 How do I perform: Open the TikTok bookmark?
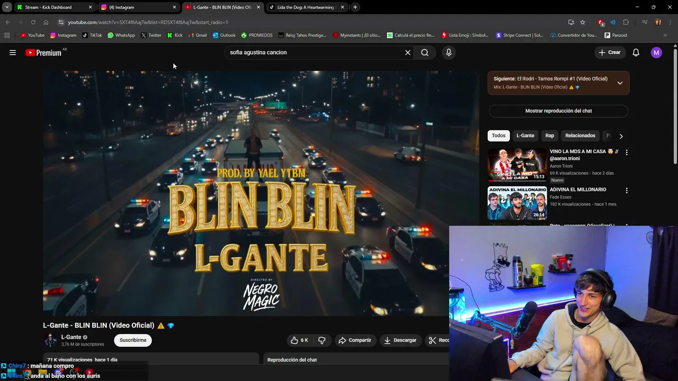pos(92,35)
